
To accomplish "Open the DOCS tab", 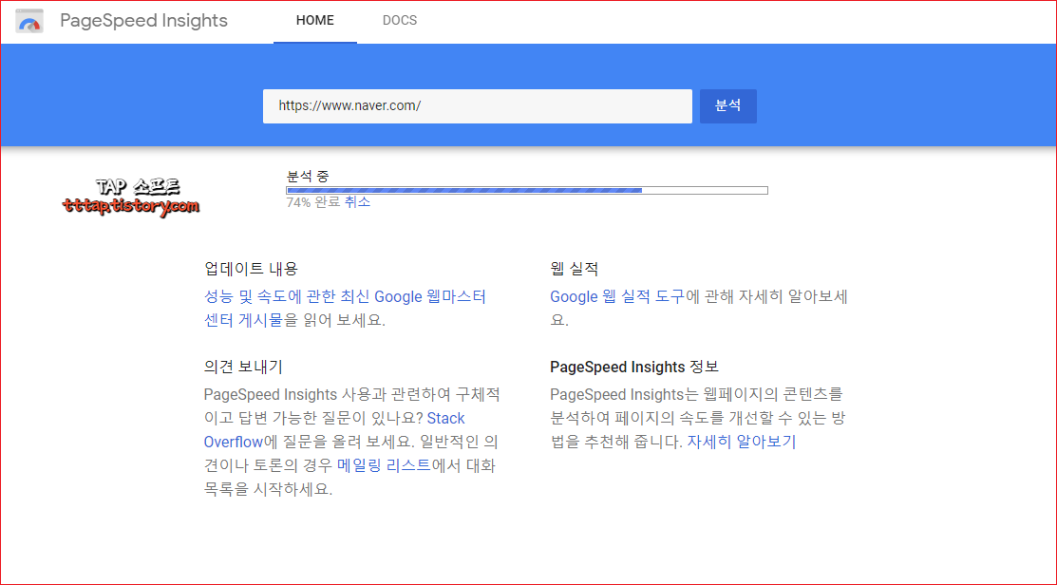I will [x=400, y=21].
